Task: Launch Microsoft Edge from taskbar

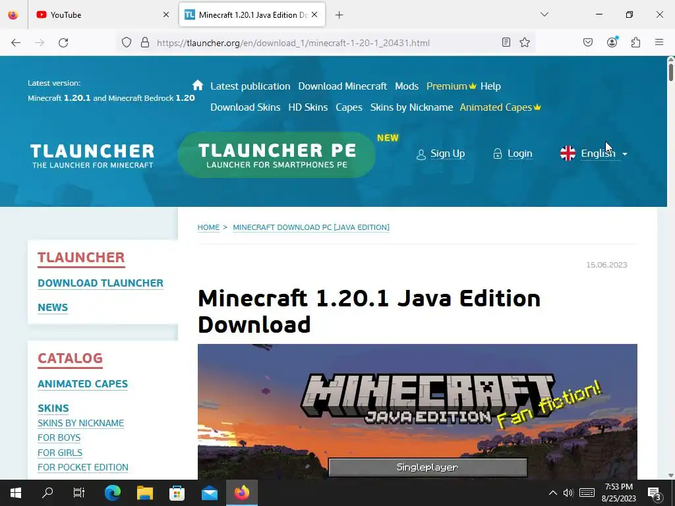Action: tap(113, 493)
